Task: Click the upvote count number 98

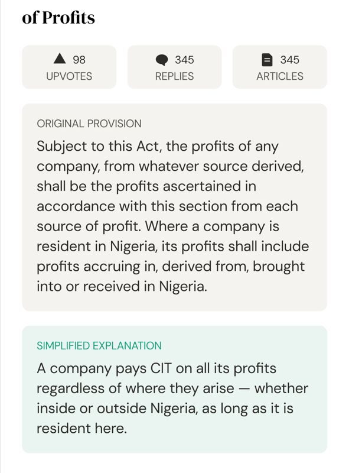Action: (x=79, y=60)
